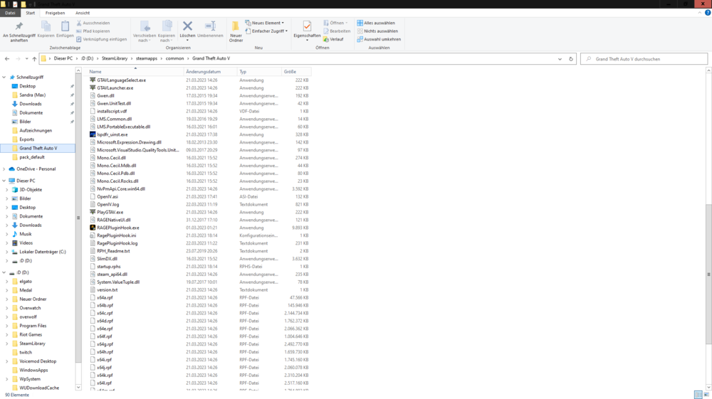
Task: Open the Datei menu tab
Action: coord(10,13)
